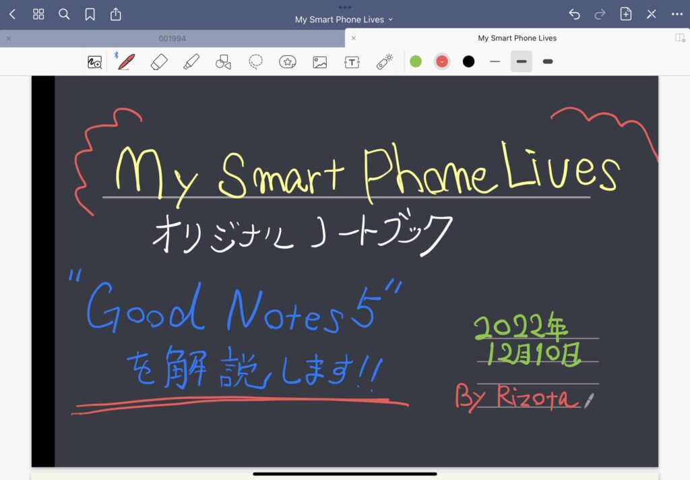Toggle read-only mode with pencil-cross icon

tap(652, 15)
